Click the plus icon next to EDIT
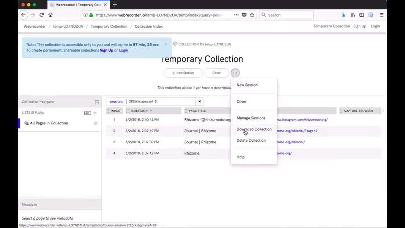This screenshot has width=405, height=228. pos(95,113)
